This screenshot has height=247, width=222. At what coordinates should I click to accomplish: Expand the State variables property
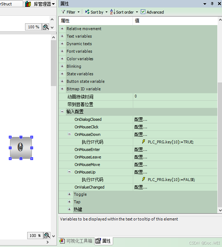click(62, 74)
